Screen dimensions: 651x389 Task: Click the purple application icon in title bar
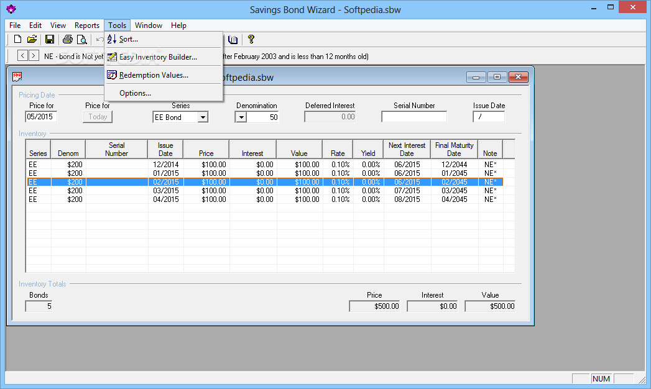pyautogui.click(x=11, y=9)
